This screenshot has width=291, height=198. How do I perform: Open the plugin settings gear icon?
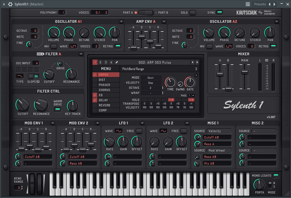click(10, 4)
